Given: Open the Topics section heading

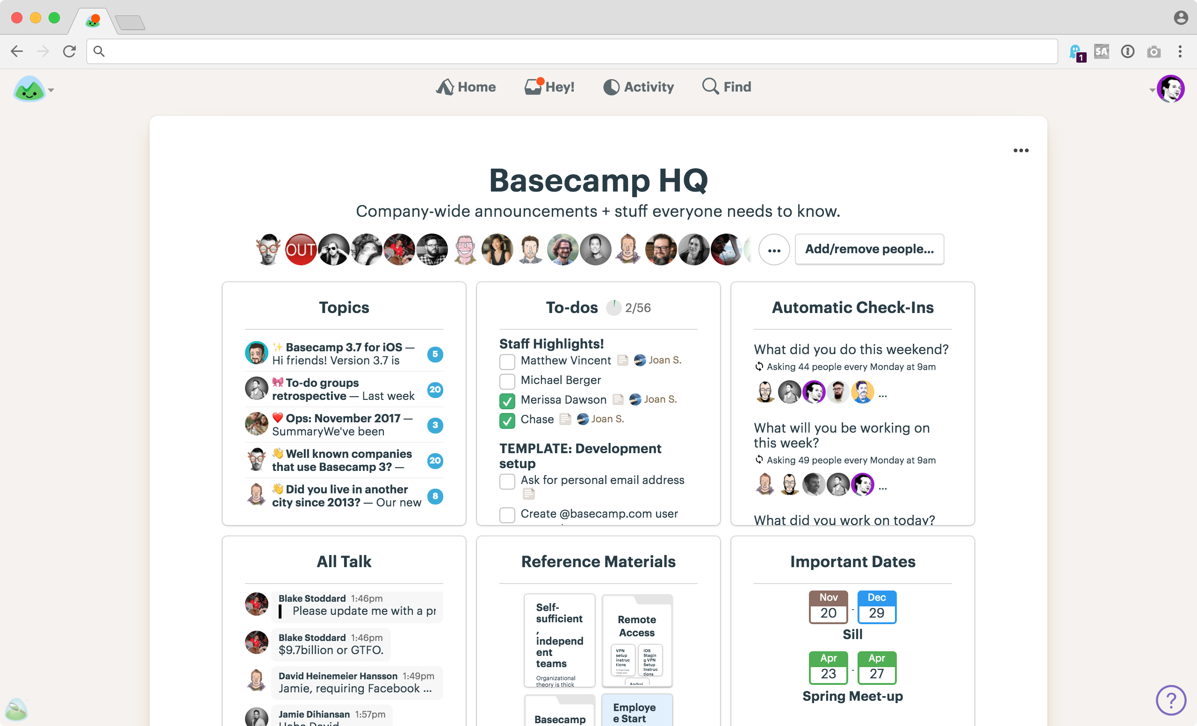Looking at the screenshot, I should pyautogui.click(x=344, y=307).
